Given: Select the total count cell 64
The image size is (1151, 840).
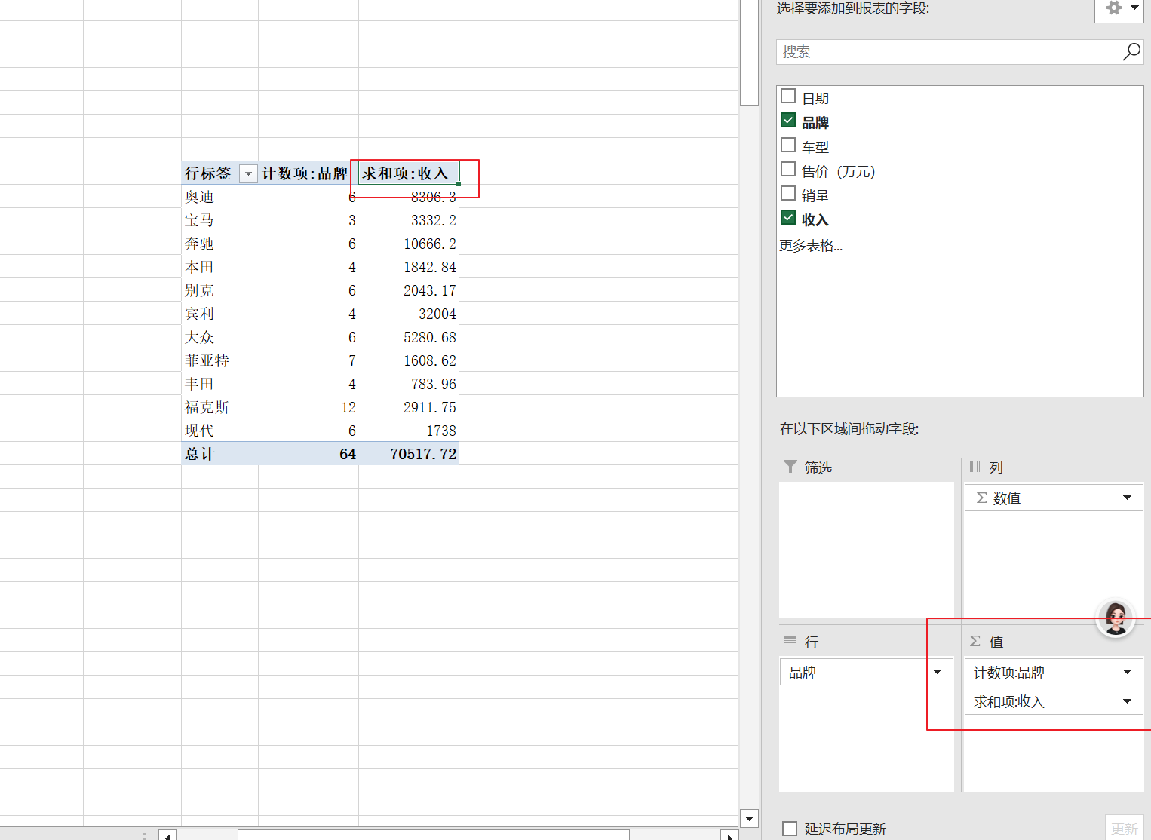Looking at the screenshot, I should (x=308, y=454).
